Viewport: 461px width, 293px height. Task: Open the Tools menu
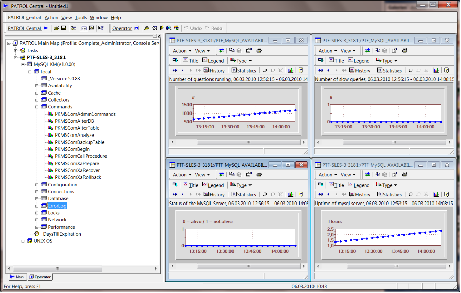80,17
